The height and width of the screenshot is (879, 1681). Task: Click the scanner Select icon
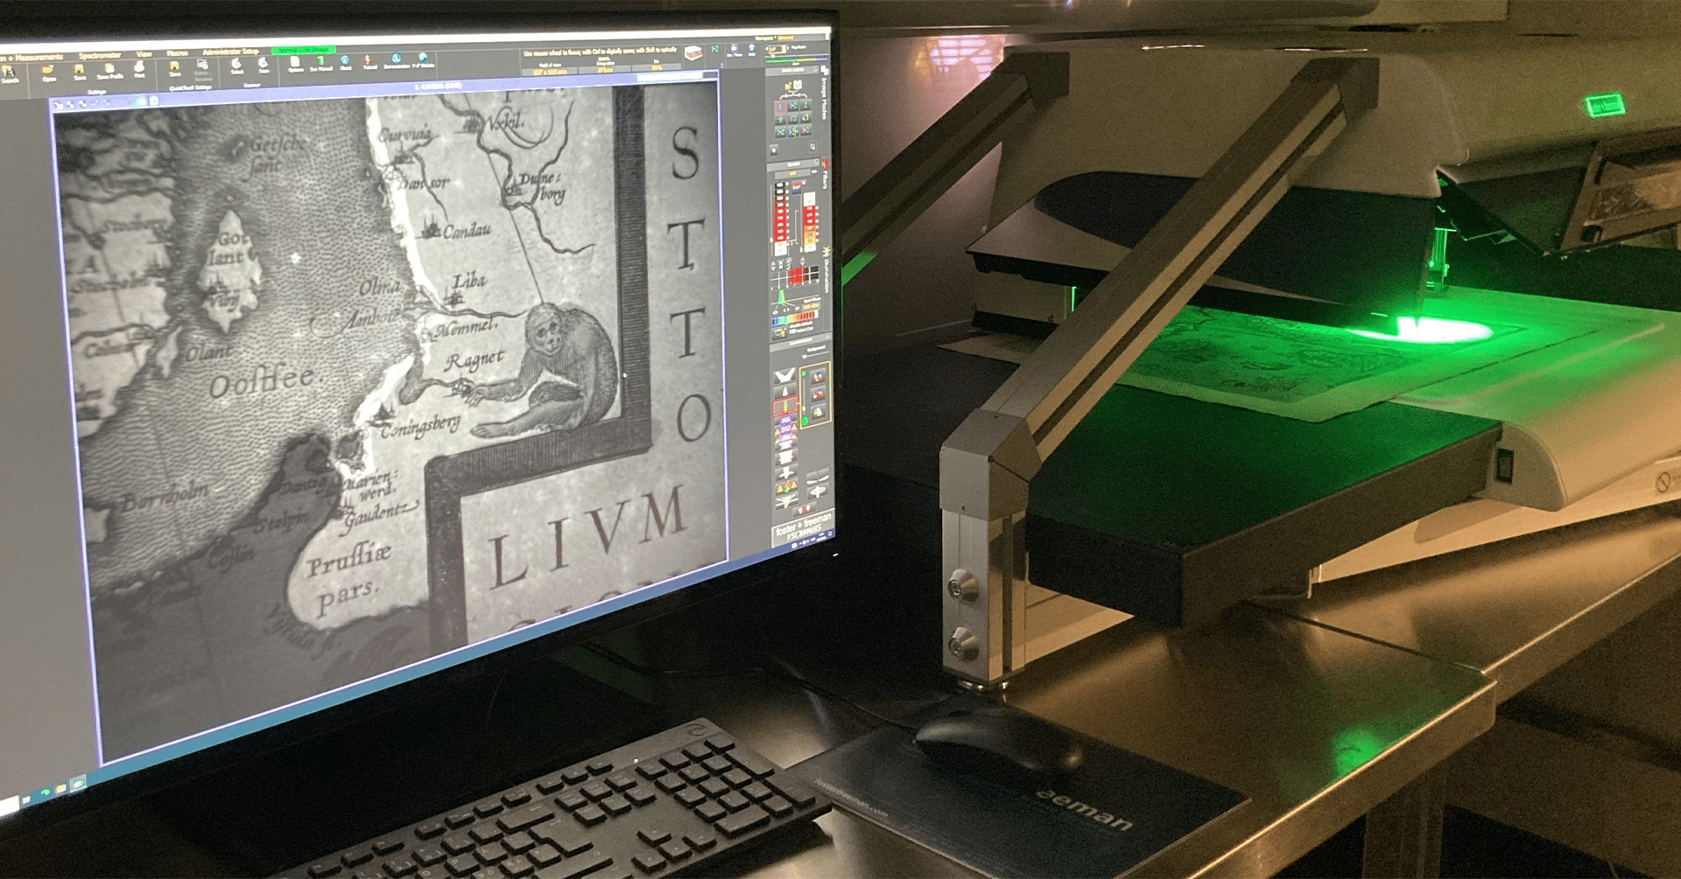[236, 66]
